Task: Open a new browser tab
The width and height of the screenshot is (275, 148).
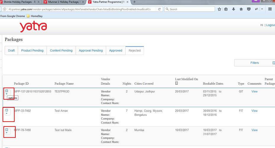Action: coord(134,2)
